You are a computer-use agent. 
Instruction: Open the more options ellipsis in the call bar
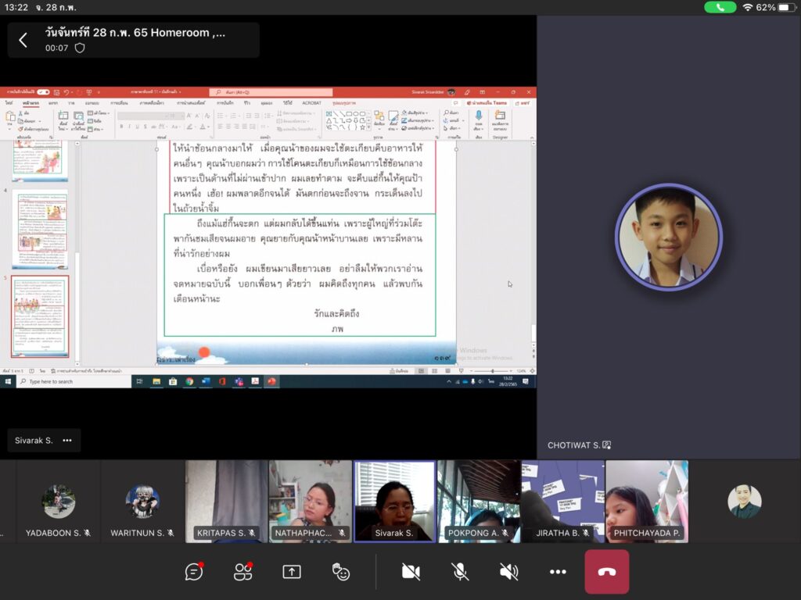pos(558,572)
